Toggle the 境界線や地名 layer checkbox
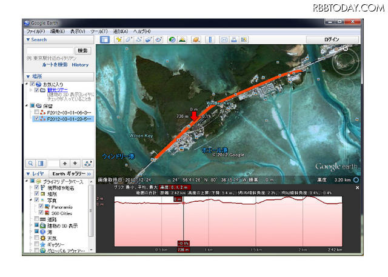 (36, 187)
